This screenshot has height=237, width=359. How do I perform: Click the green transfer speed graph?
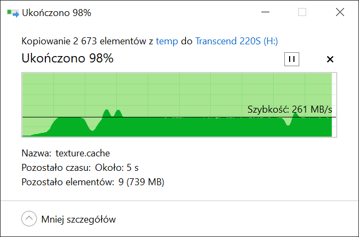(x=179, y=105)
